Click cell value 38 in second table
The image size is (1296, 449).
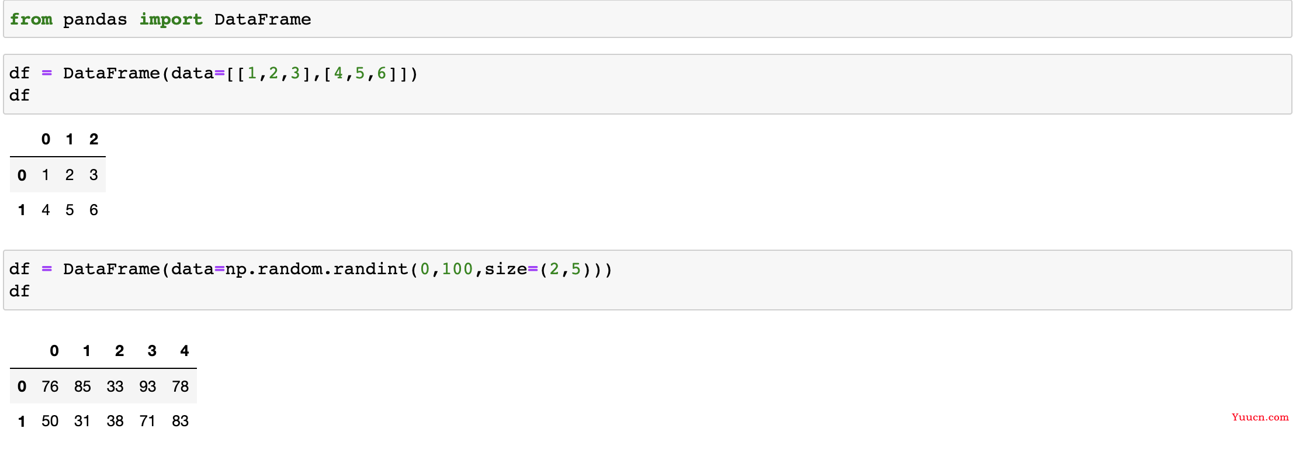pyautogui.click(x=115, y=421)
